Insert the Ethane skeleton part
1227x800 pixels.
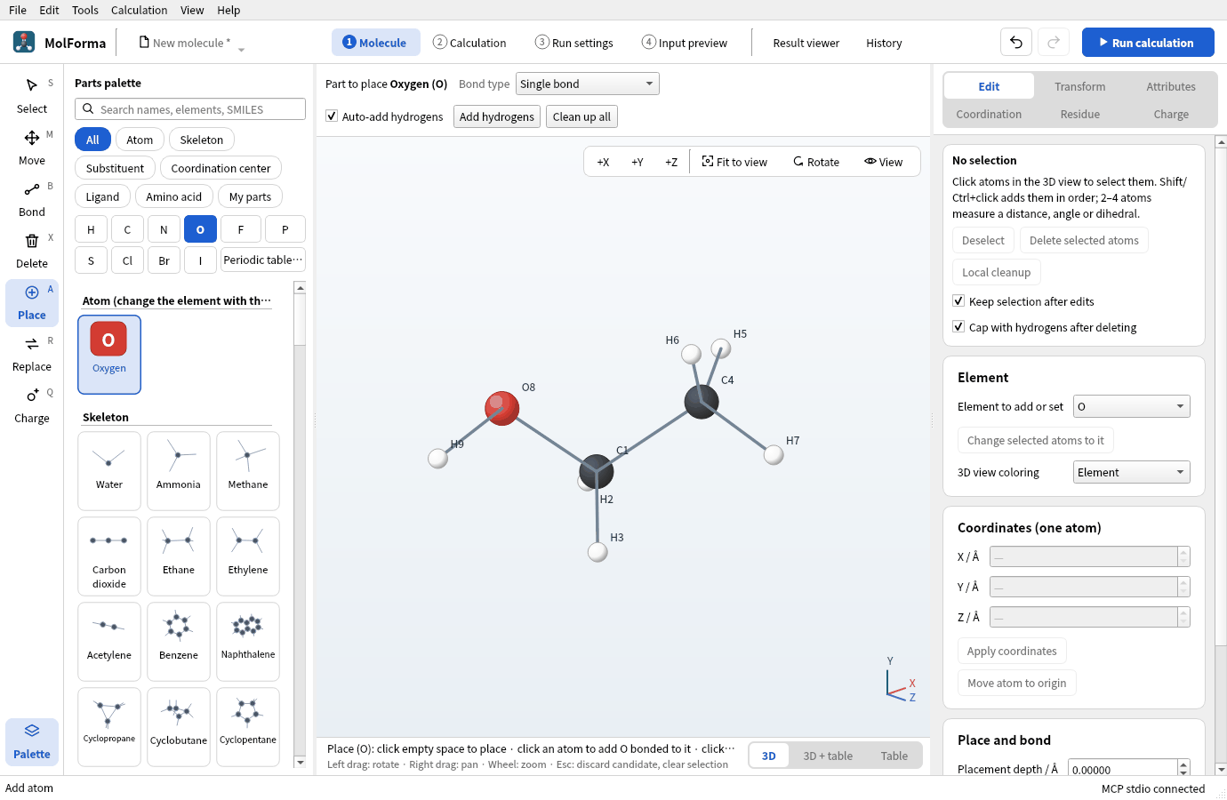pyautogui.click(x=179, y=556)
